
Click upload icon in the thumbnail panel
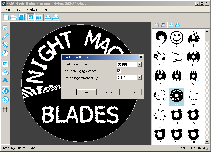click(171, 25)
